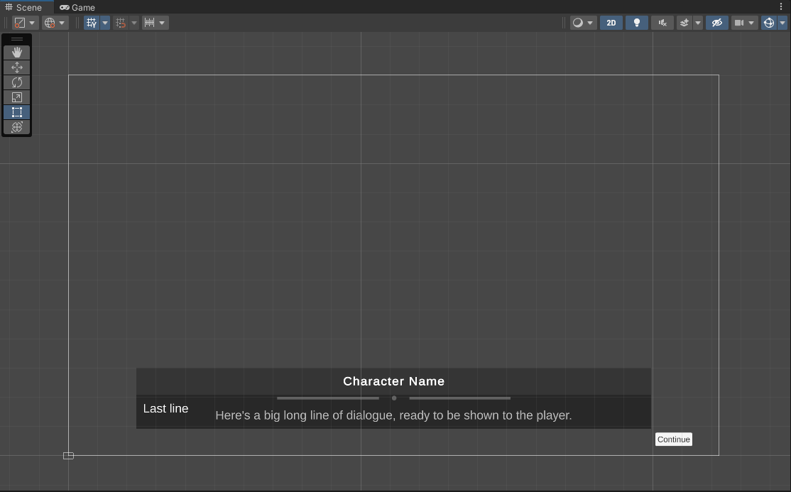Image resolution: width=791 pixels, height=492 pixels.
Task: Toggle grid snapping icon
Action: coord(92,23)
